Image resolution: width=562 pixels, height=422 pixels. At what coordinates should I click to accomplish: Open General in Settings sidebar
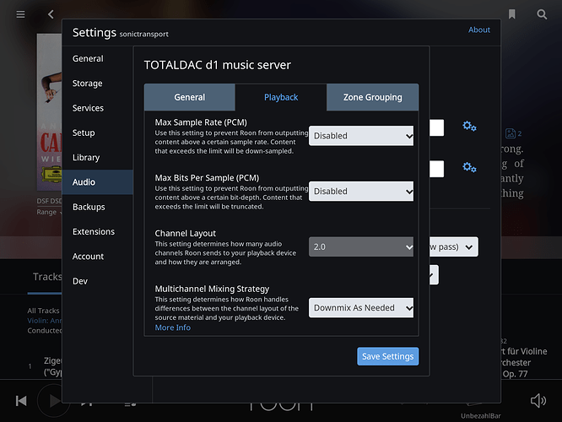click(x=98, y=58)
